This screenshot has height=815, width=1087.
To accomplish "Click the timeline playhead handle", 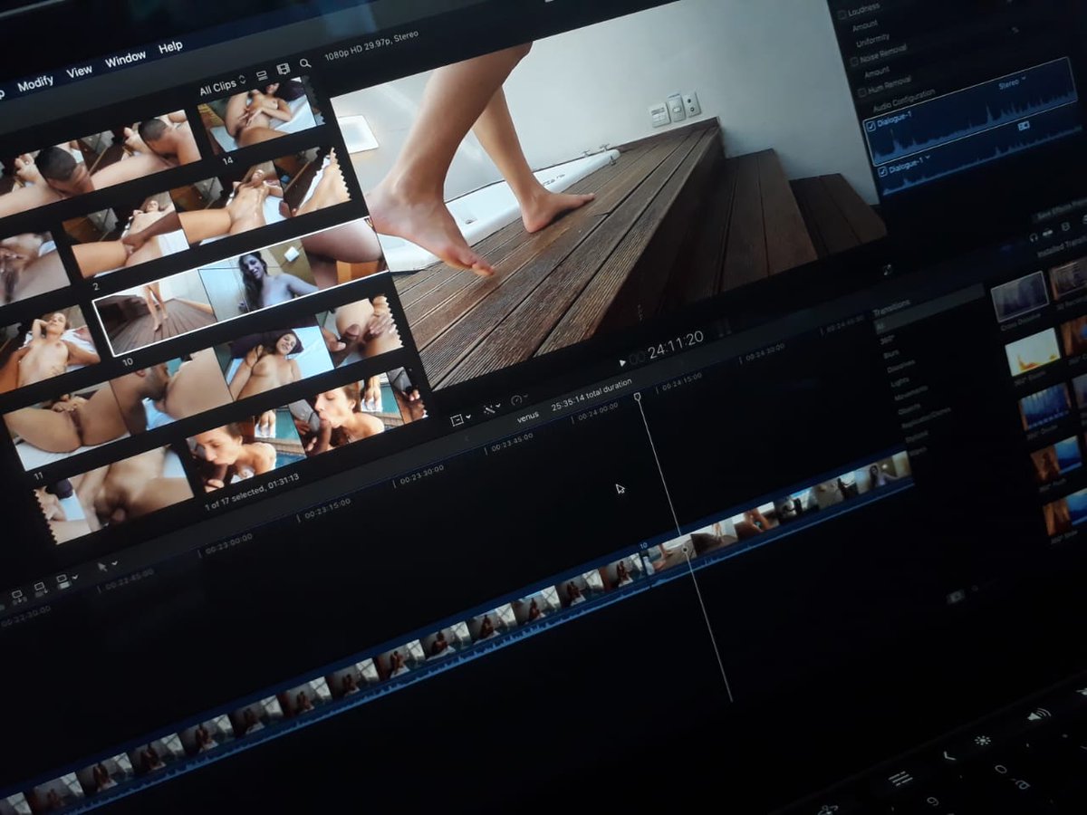I will pos(637,397).
